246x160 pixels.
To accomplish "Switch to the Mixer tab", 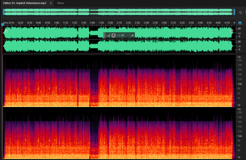I will (x=61, y=3).
